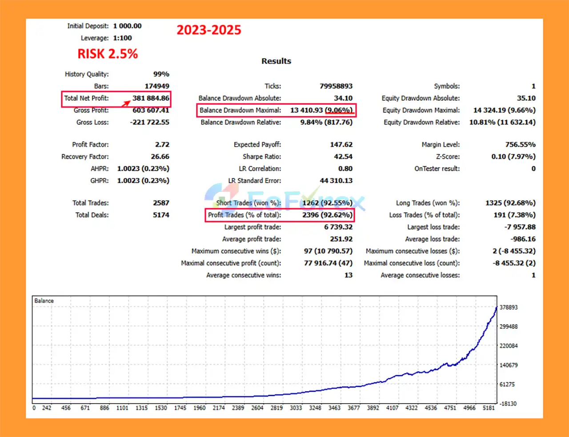The height and width of the screenshot is (437, 569).
Task: Click the 378893 y-axis label on chart
Action: click(x=509, y=307)
